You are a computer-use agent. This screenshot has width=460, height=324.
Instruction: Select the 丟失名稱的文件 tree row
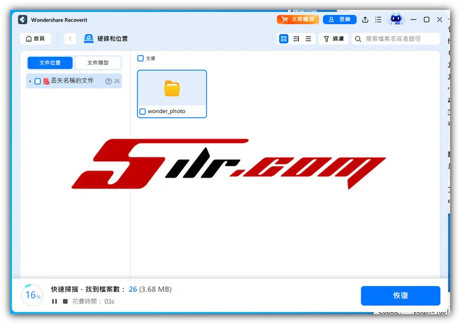coord(74,81)
